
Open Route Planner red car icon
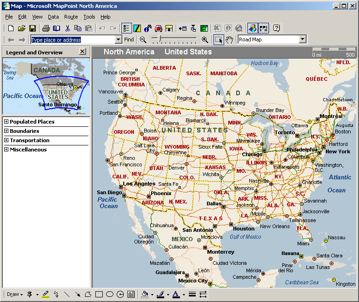click(x=159, y=28)
